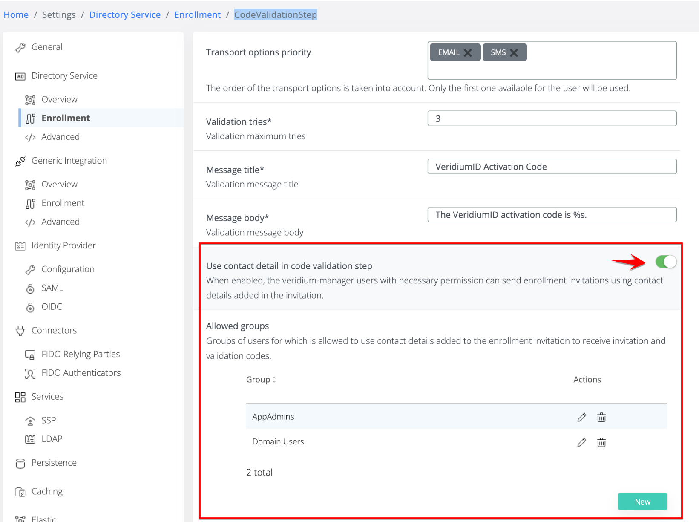Open the General settings wrench icon
Image resolution: width=699 pixels, height=522 pixels.
pyautogui.click(x=20, y=47)
